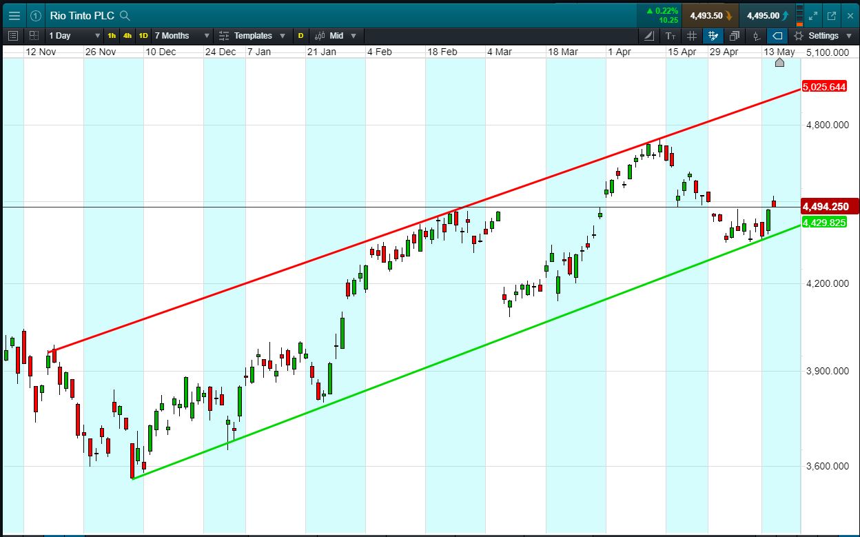This screenshot has width=860, height=537.
Task: Expand chart to fullscreen
Action: (813, 15)
